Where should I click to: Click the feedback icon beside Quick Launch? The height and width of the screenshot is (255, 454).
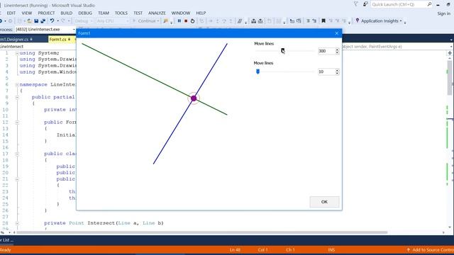365,4
